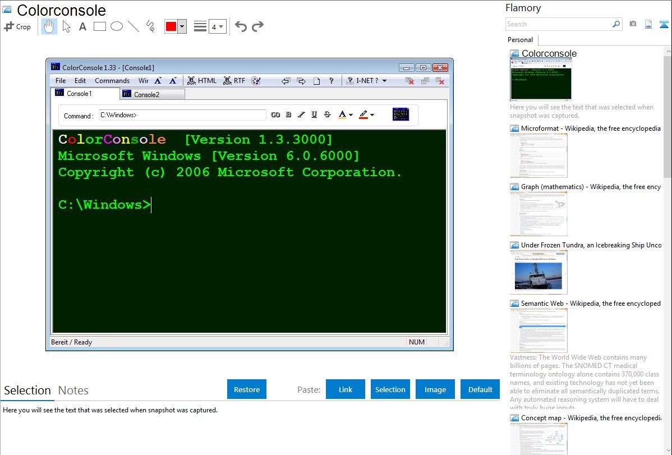Pick the ellipse shape tool
Image resolution: width=672 pixels, height=455 pixels.
tap(117, 26)
